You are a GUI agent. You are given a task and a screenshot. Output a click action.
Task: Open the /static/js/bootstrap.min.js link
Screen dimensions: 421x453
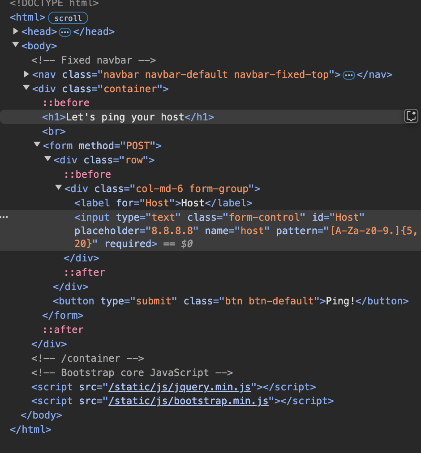pyautogui.click(x=189, y=401)
